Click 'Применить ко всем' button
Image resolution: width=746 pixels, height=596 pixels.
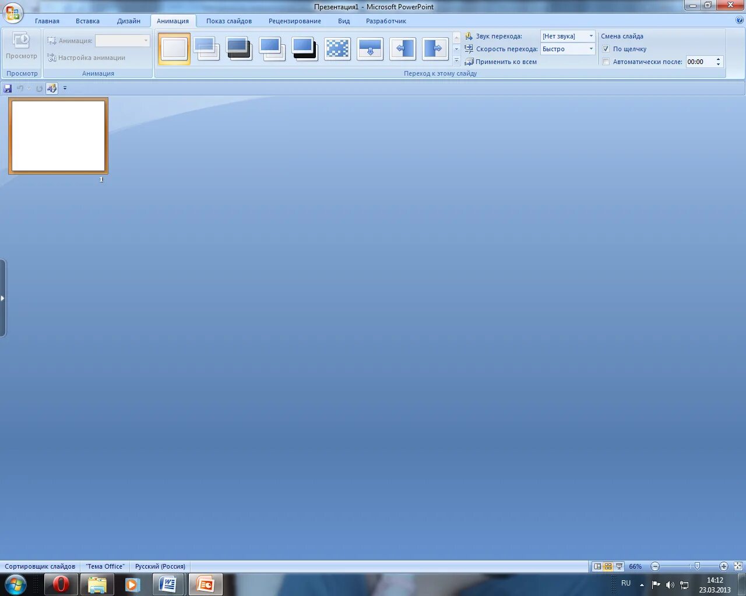tap(501, 62)
